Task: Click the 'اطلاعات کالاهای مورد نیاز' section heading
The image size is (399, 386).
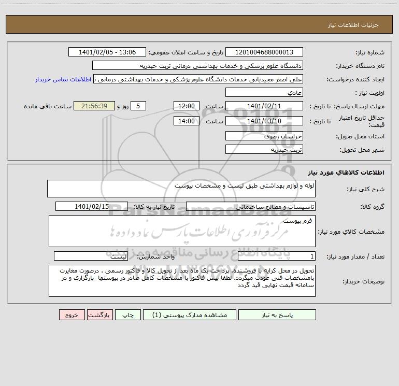Action: (x=346, y=173)
